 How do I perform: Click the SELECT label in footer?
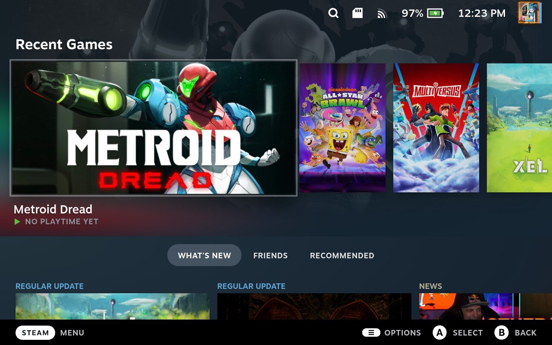click(x=467, y=333)
